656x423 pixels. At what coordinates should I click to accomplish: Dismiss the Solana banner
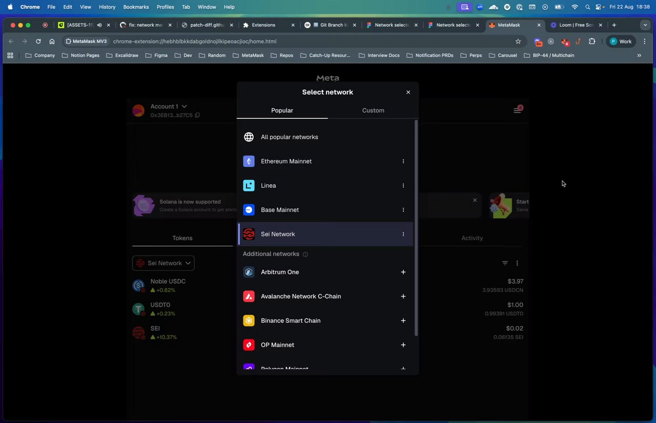point(475,200)
